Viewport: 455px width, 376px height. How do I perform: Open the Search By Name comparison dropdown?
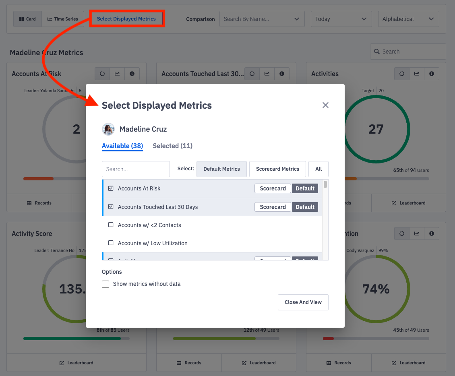point(262,19)
